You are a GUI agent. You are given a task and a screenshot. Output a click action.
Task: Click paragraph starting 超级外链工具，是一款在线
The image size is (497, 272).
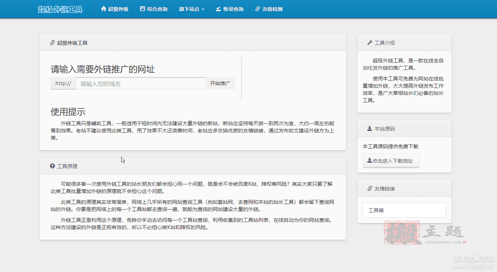[x=404, y=64]
